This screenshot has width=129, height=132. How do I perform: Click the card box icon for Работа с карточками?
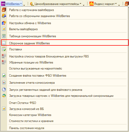click(4, 10)
